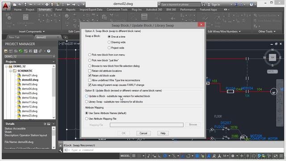Open the AutoCAD application menu button
Image resolution: width=286 pixels, height=161 pixels.
pos(6,6)
